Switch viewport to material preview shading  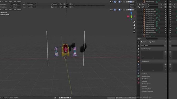131,10
